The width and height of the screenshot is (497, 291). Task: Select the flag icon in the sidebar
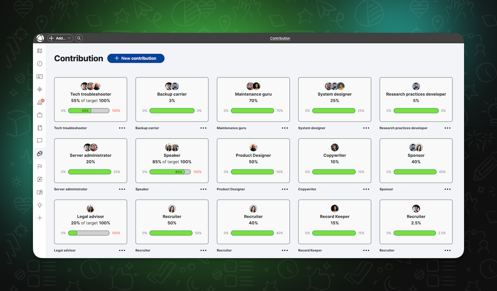pyautogui.click(x=39, y=167)
